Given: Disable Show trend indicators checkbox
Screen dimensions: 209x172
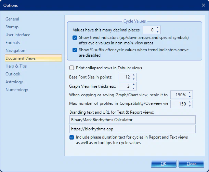Looking at the screenshot, I should coord(75,38).
